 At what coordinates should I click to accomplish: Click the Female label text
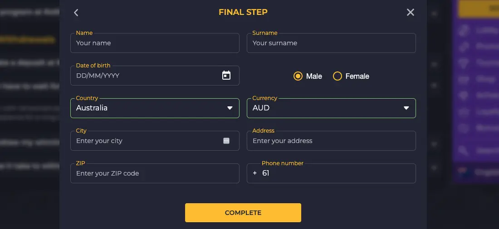coord(357,76)
